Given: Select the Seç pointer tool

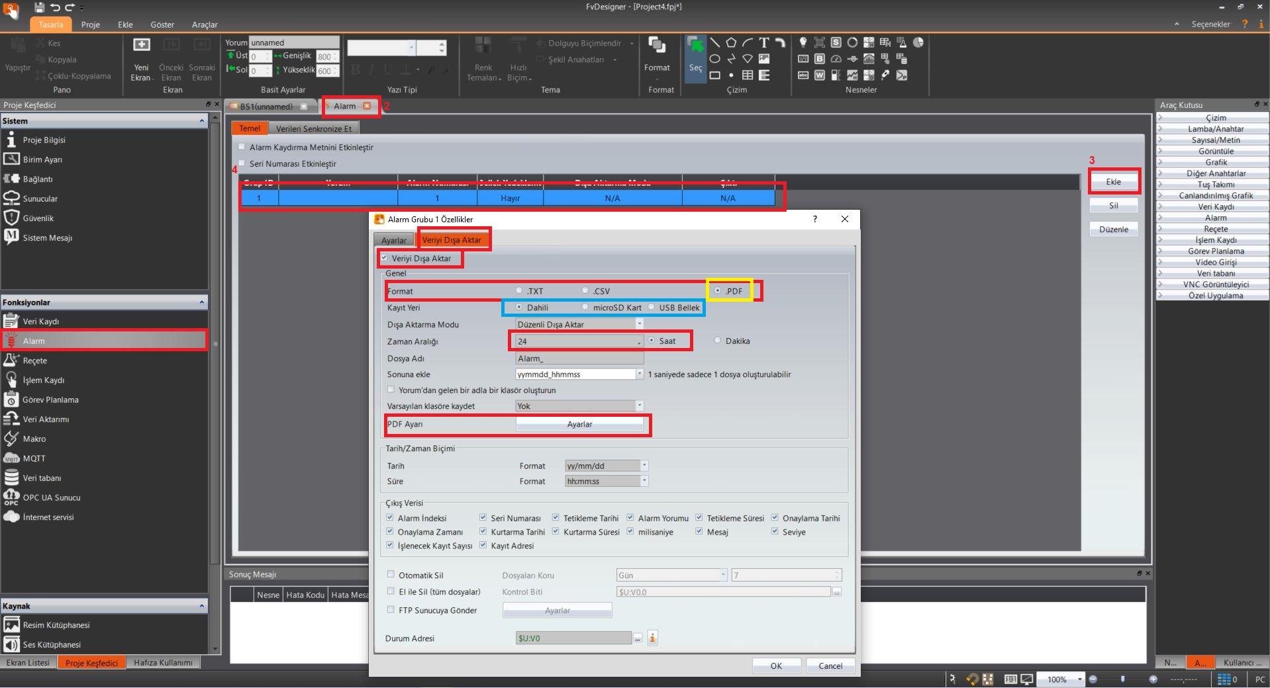Looking at the screenshot, I should coord(695,56).
